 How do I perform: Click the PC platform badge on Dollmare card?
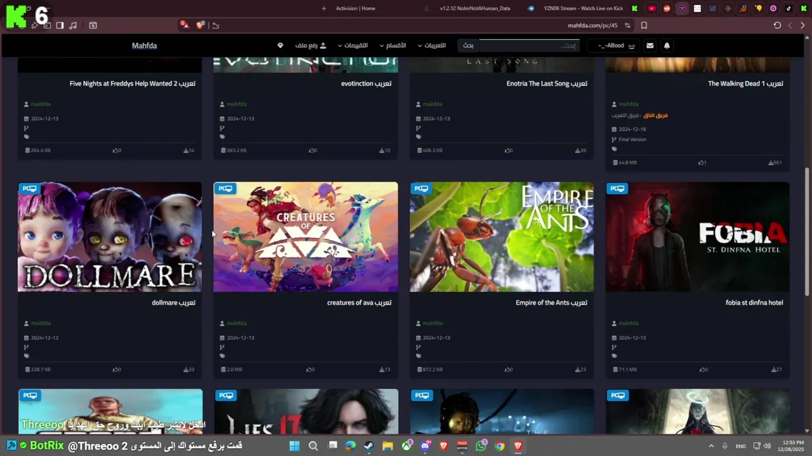(x=30, y=188)
